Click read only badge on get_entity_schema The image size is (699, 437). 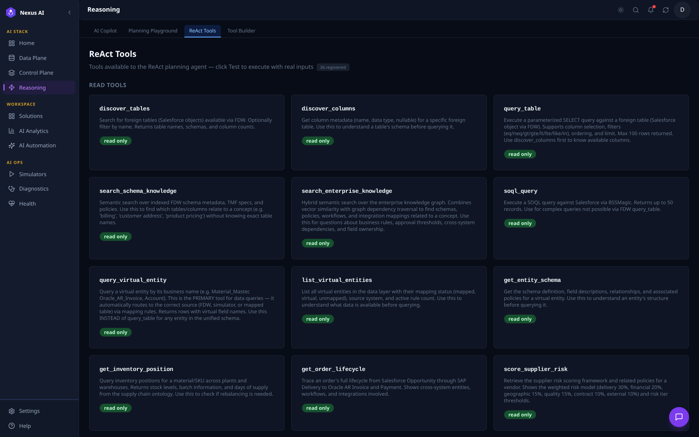[x=520, y=319]
